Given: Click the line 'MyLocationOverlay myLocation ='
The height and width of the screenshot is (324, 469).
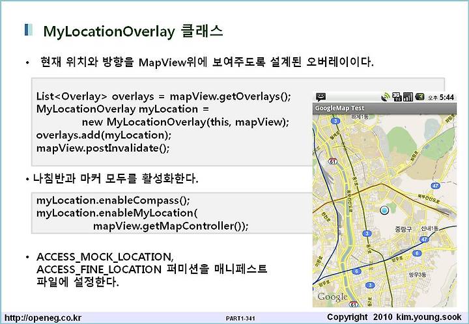Looking at the screenshot, I should 122,109.
